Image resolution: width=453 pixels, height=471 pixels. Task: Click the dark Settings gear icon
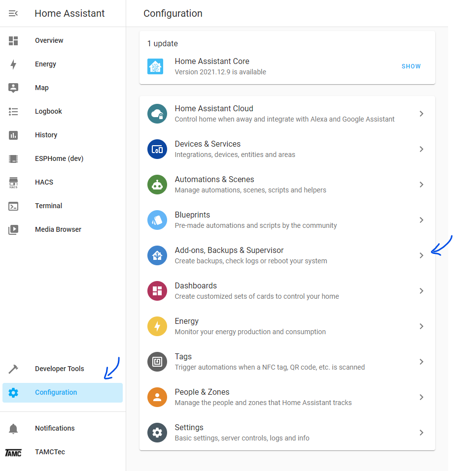157,433
